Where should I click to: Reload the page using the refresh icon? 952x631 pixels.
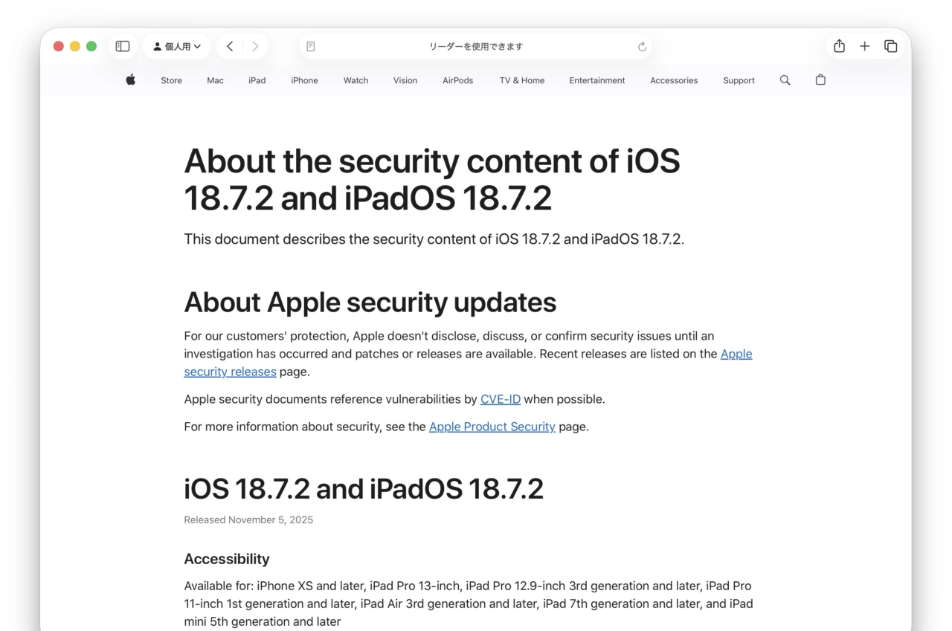click(x=641, y=46)
